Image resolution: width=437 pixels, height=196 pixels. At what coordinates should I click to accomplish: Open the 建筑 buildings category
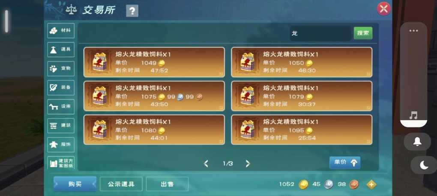click(61, 126)
